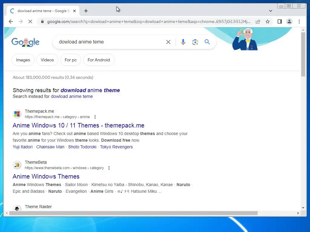Click the 'About 183,000,000 results' text
310x232 pixels.
point(53,77)
